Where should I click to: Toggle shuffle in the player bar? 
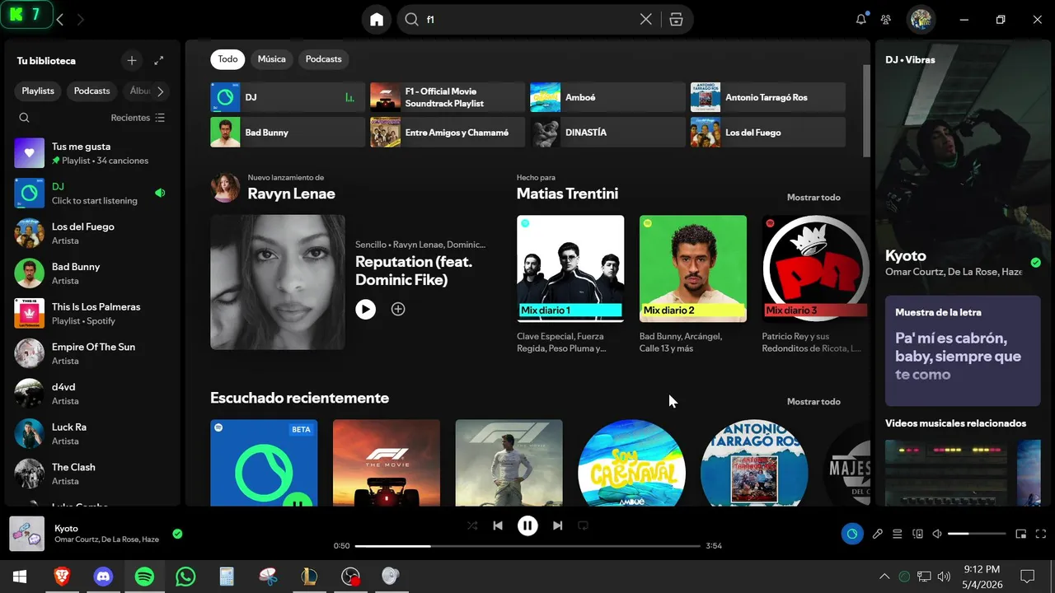click(x=472, y=525)
